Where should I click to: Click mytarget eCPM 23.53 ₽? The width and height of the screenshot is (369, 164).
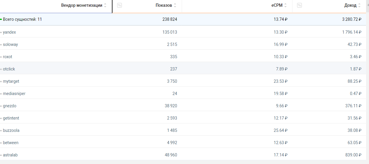[x=281, y=81]
